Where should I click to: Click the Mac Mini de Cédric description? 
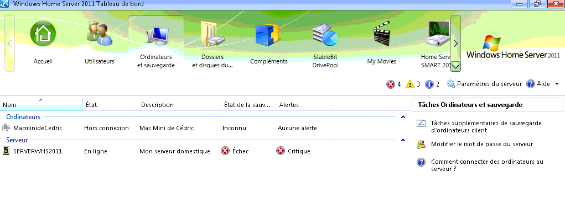[x=167, y=128]
